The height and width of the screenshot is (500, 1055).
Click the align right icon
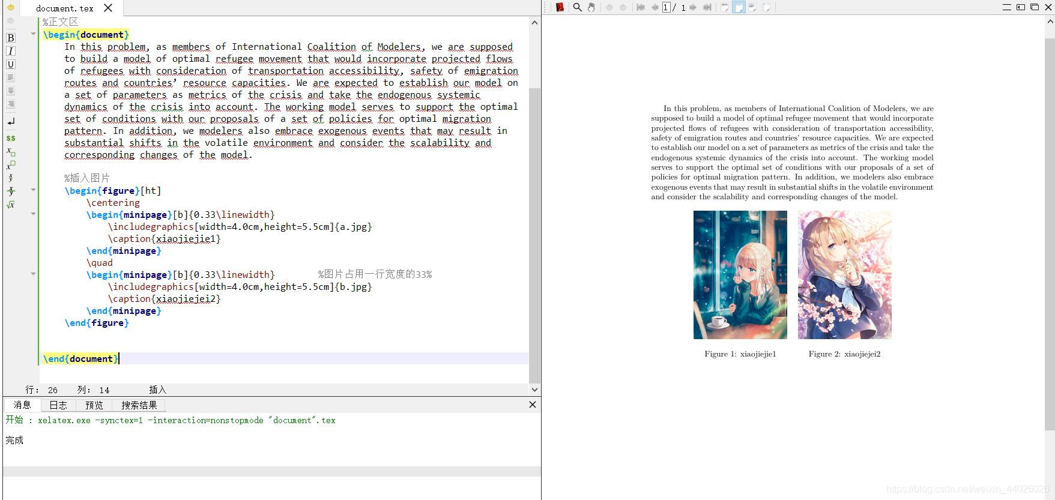(11, 104)
